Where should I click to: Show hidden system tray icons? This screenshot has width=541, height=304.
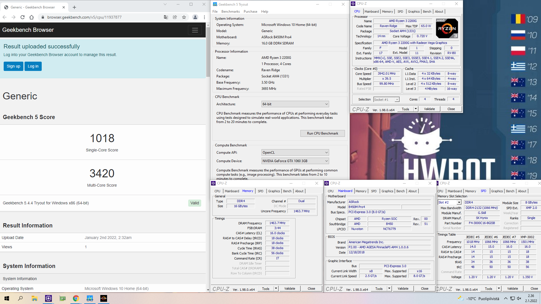coord(506,298)
